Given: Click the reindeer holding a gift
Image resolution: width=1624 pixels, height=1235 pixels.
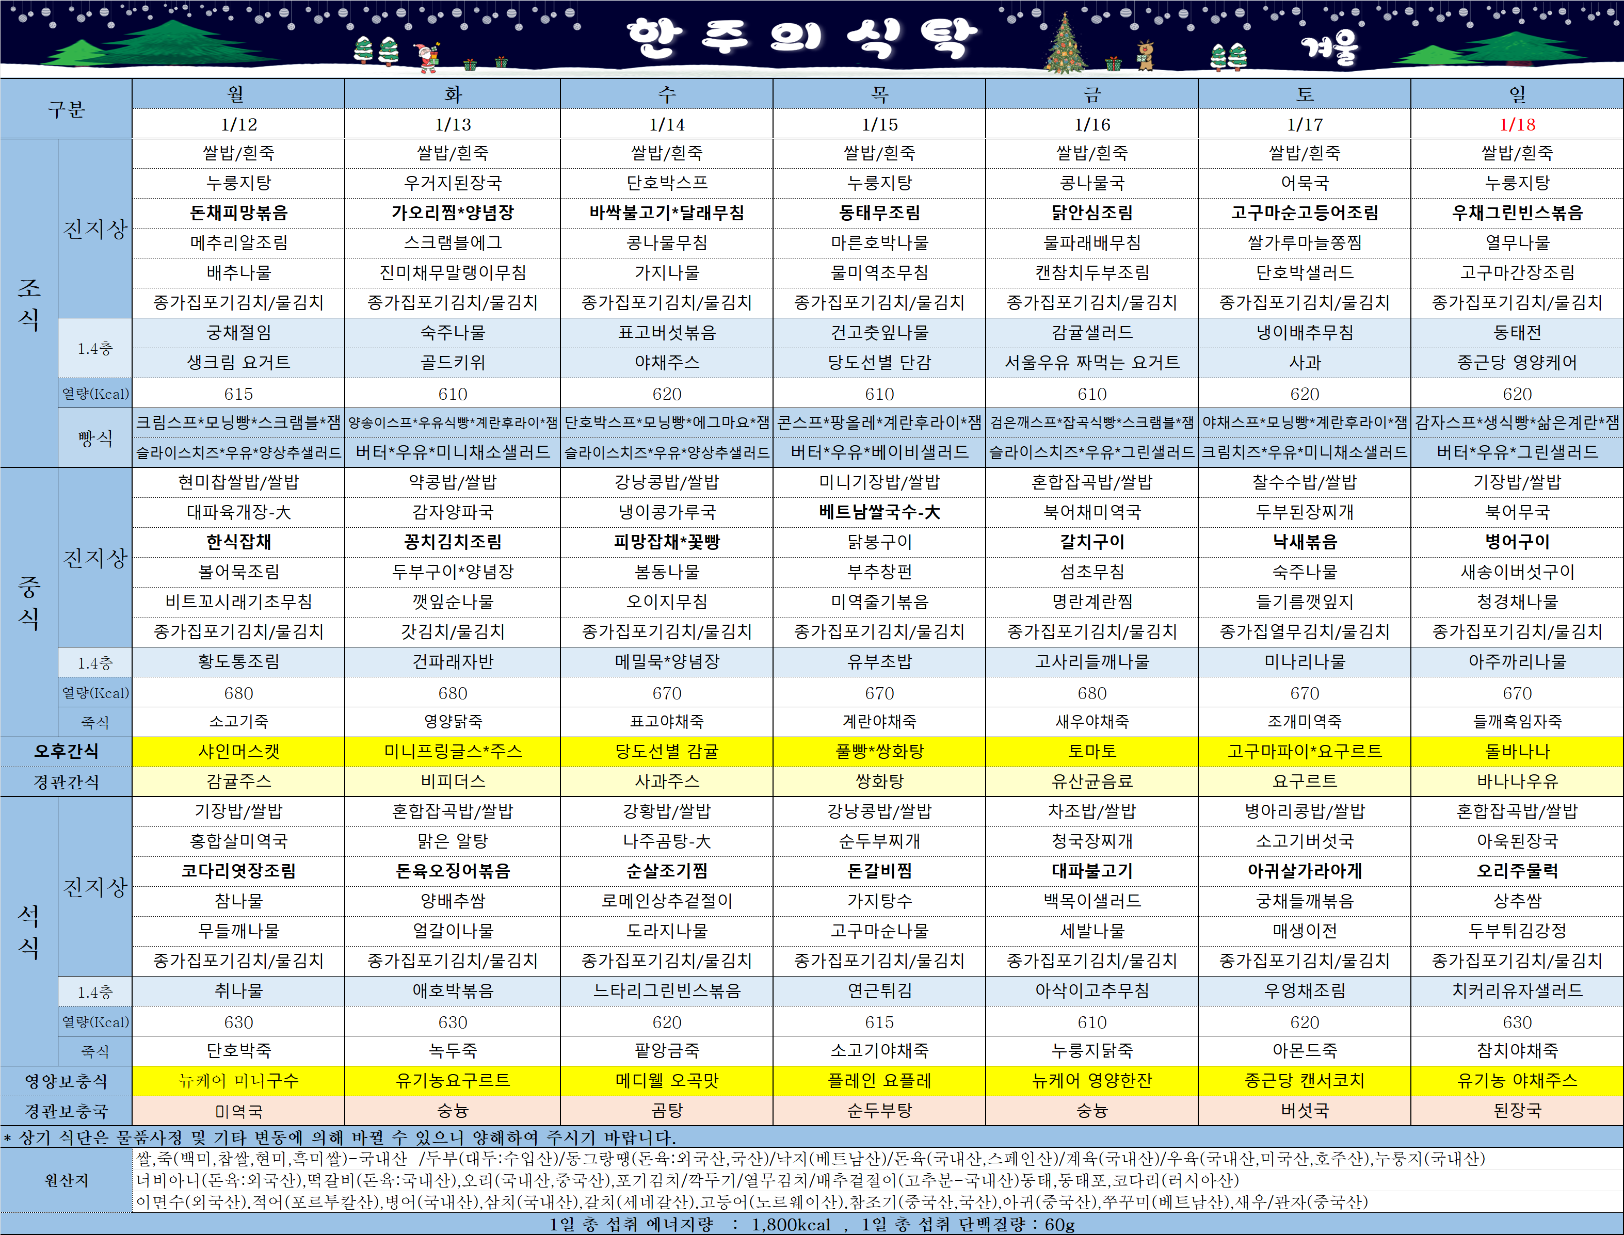Looking at the screenshot, I should pos(1146,56).
